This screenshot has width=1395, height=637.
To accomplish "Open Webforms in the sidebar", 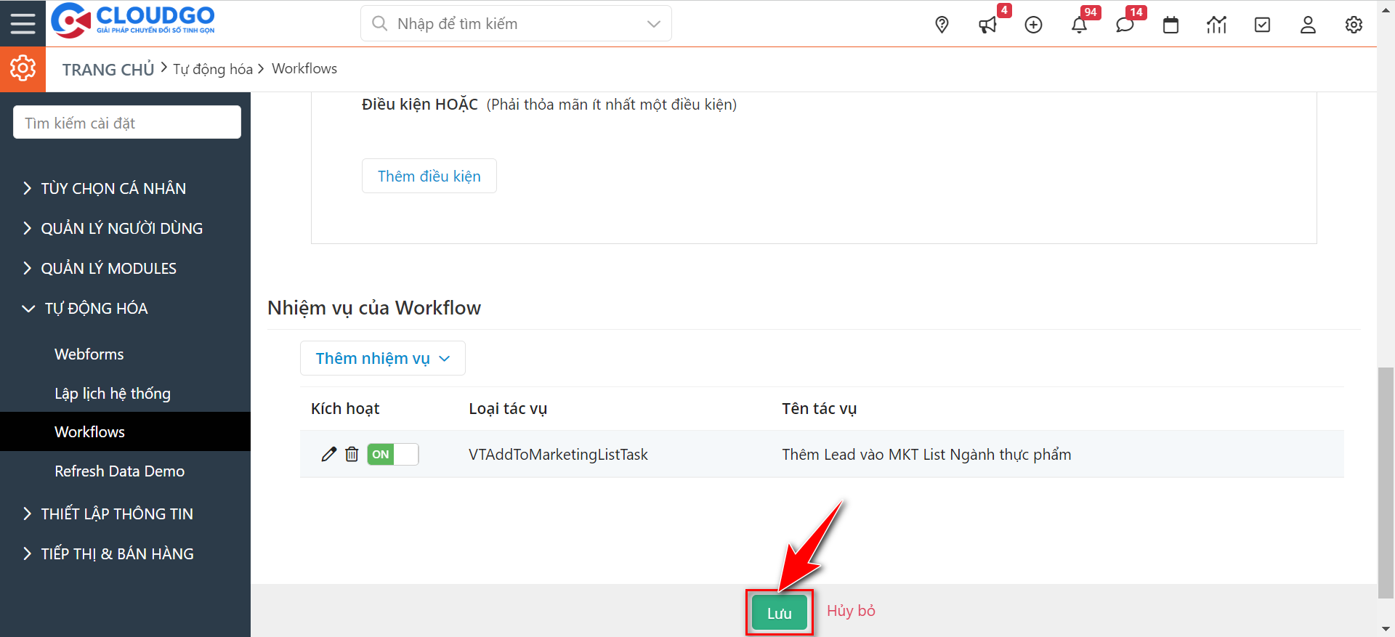I will coord(89,354).
